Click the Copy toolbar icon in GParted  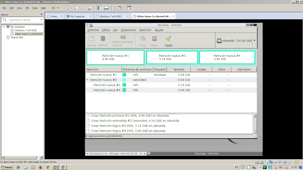click(x=143, y=39)
